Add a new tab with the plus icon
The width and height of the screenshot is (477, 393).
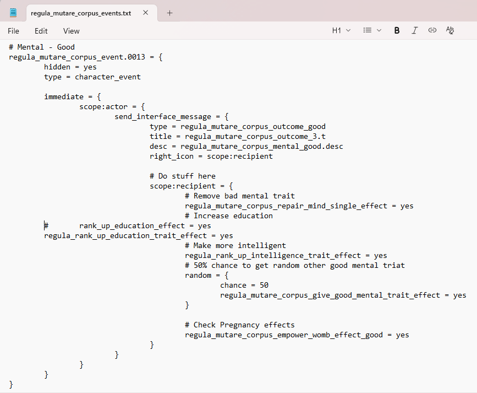coord(170,13)
